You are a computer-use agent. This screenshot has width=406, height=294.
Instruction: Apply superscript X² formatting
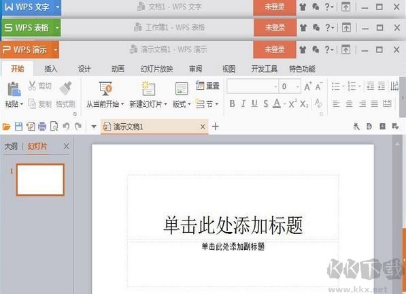click(x=292, y=104)
